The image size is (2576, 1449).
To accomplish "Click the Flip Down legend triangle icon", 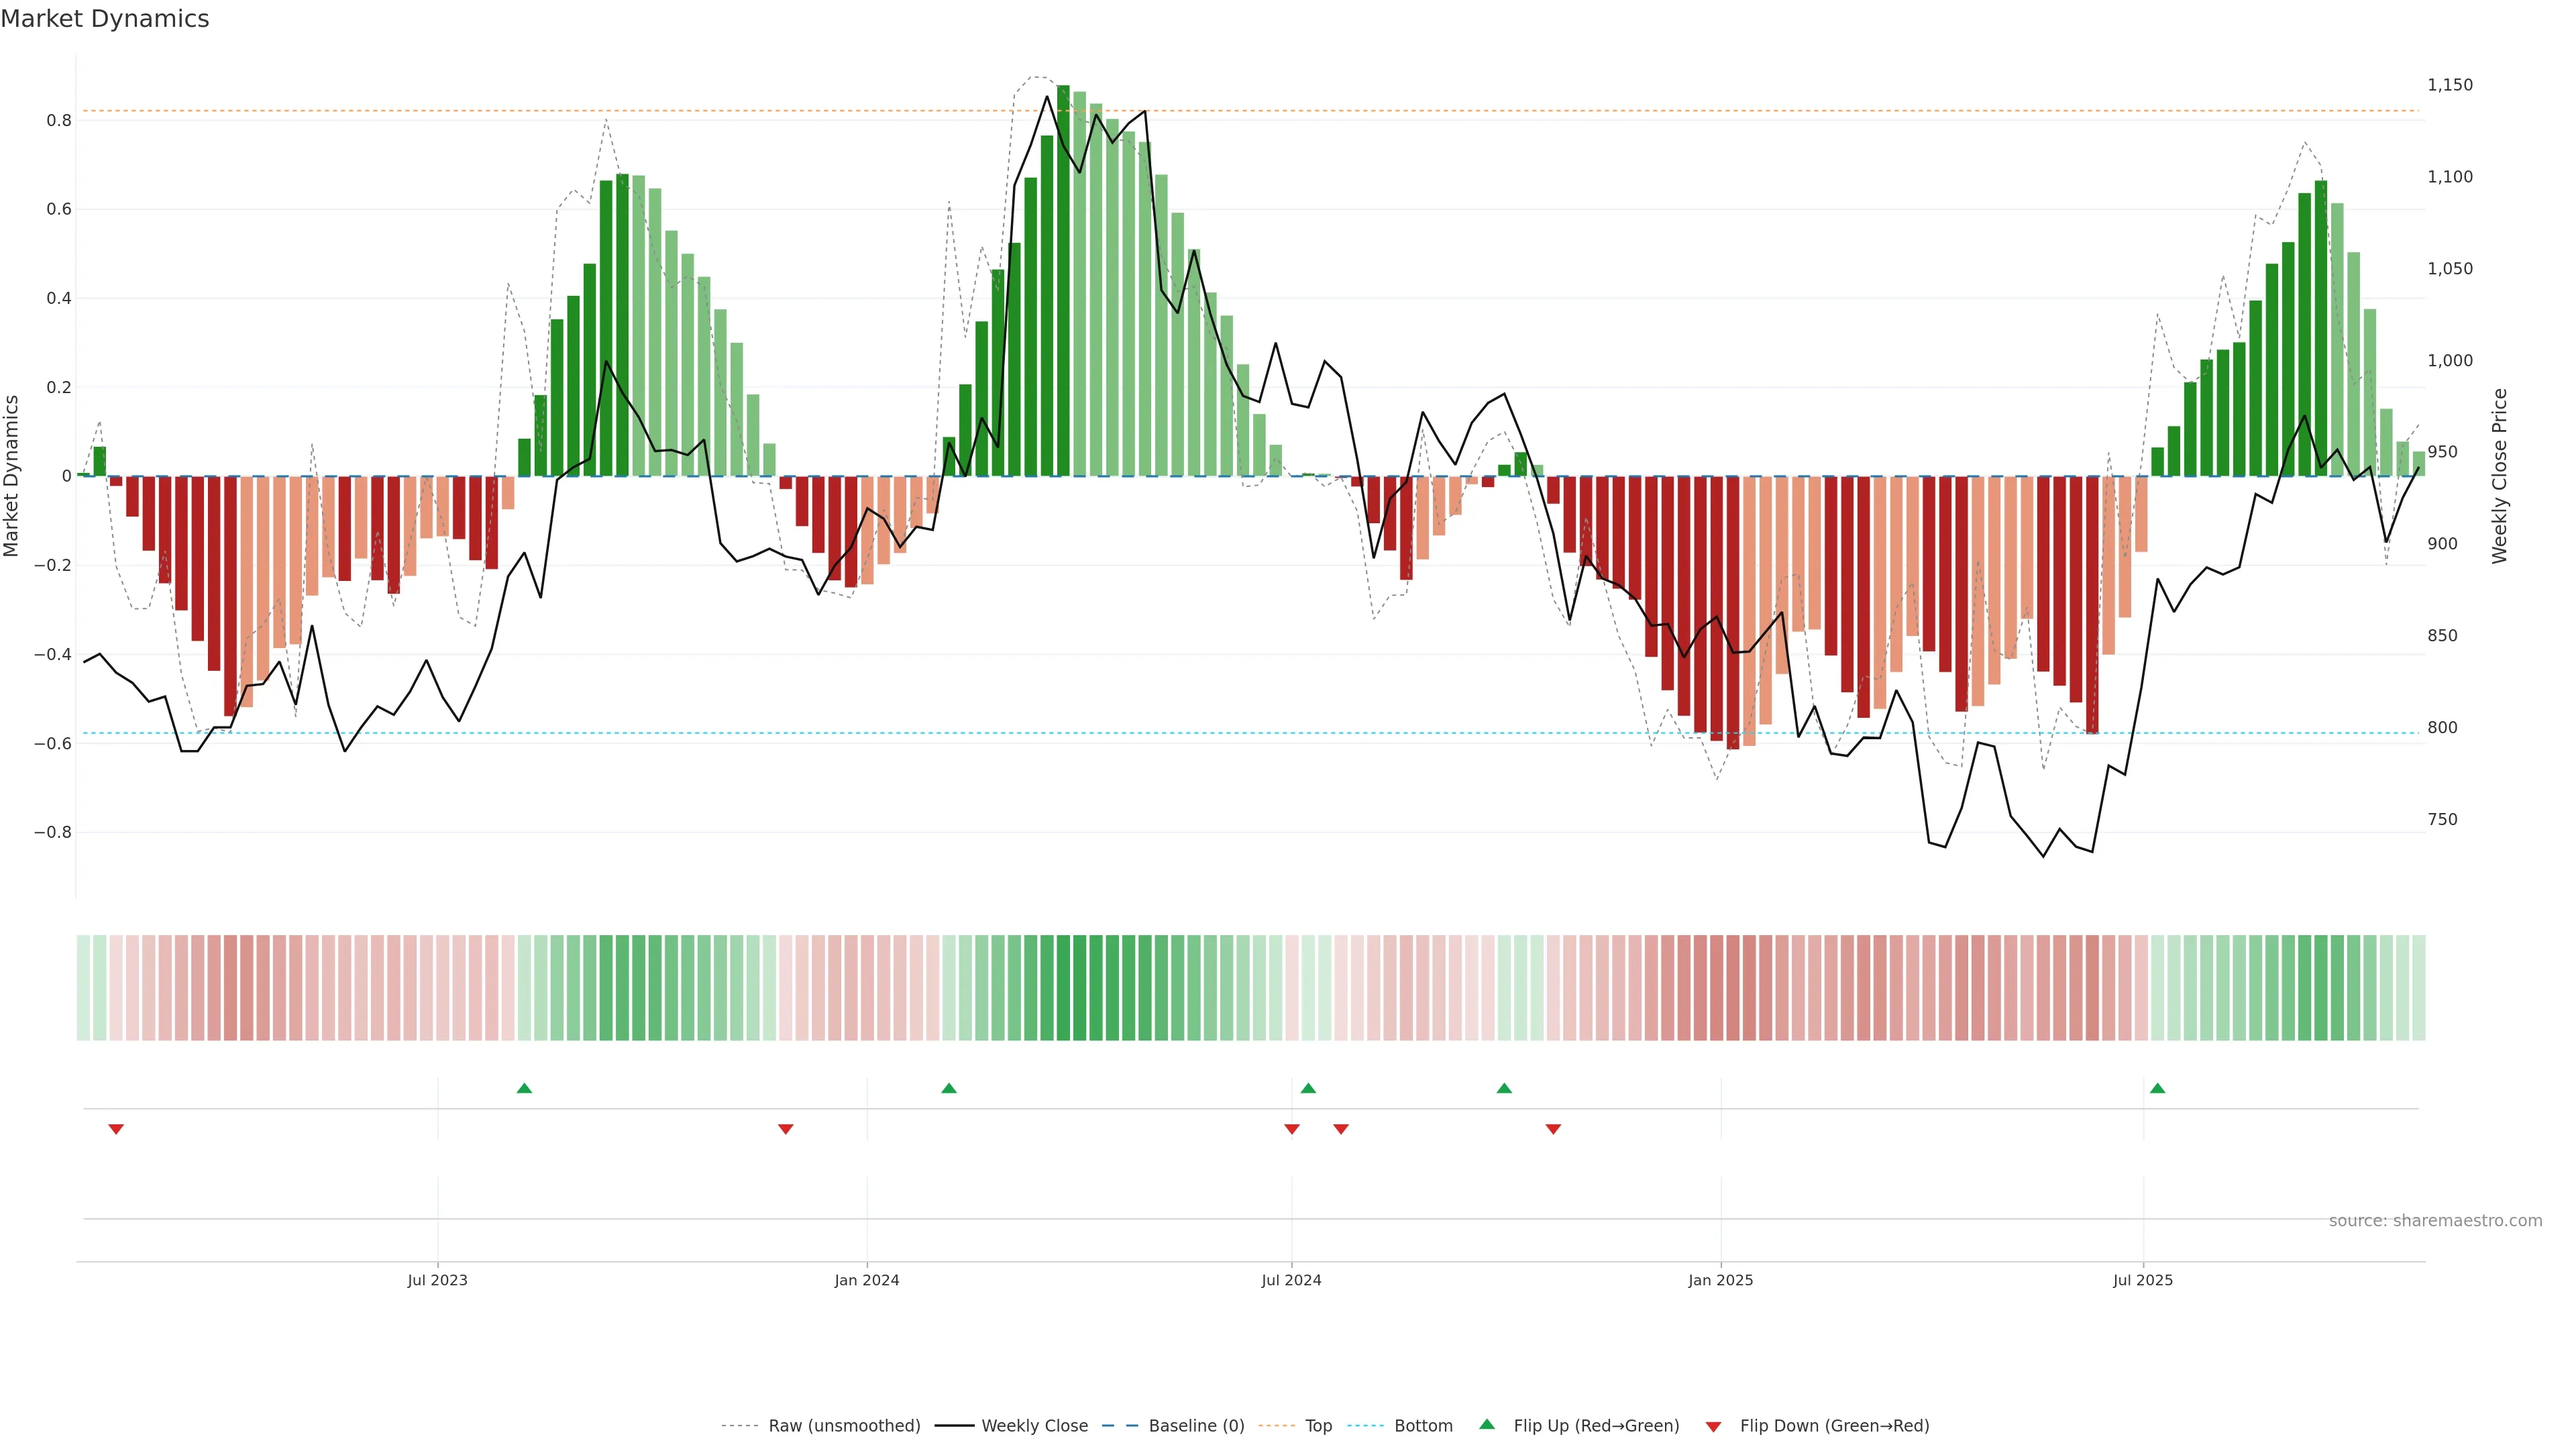I will tap(1713, 1427).
